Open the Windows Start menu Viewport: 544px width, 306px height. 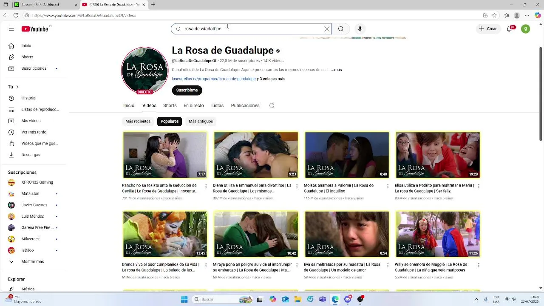tap(184, 299)
